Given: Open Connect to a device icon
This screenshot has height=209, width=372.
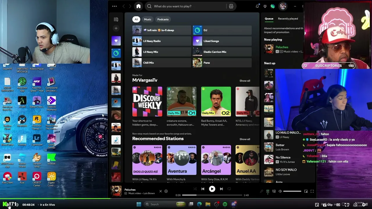Looking at the screenshot, I should click(x=274, y=191).
